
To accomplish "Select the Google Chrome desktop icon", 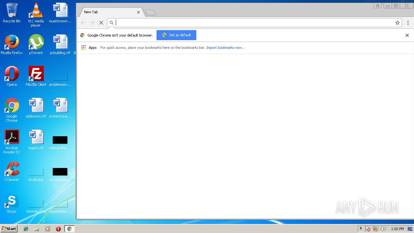I will 12,110.
